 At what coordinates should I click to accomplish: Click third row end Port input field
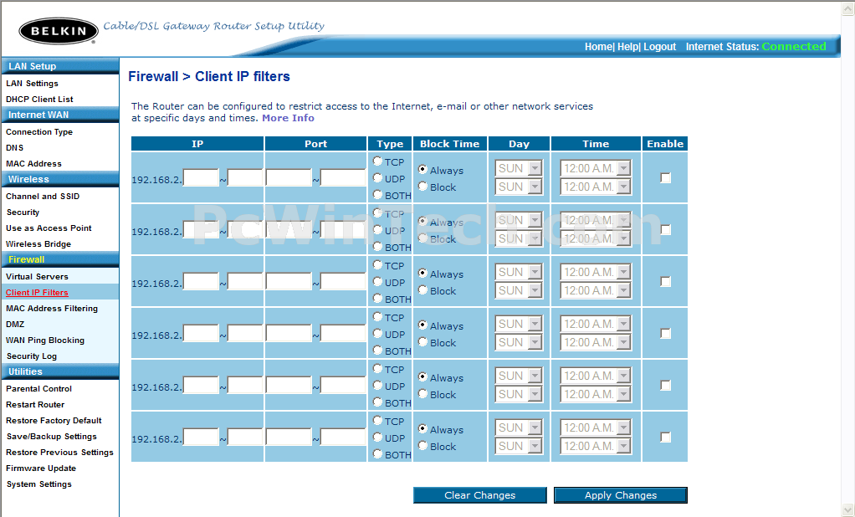click(343, 281)
